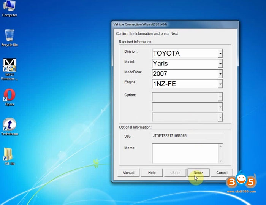Screen dimensions: 266x205
Task: Click the Vehicle Connection Wizard title bar
Action: [x=175, y=24]
